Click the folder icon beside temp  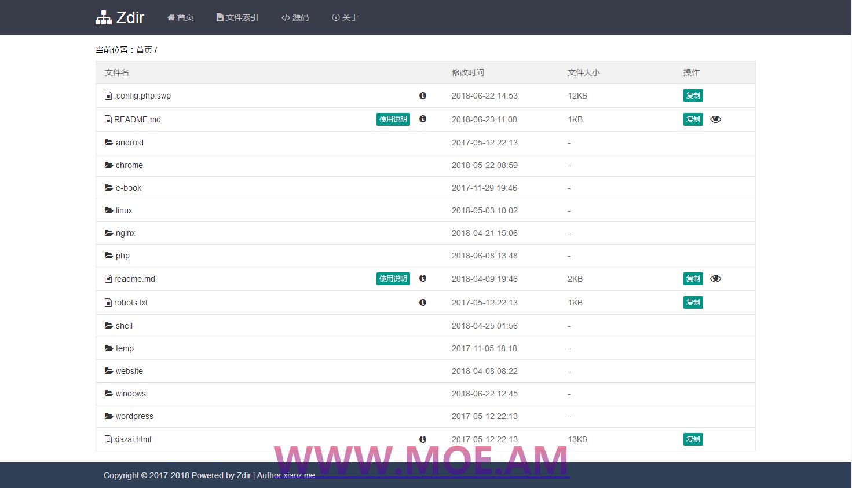point(109,348)
